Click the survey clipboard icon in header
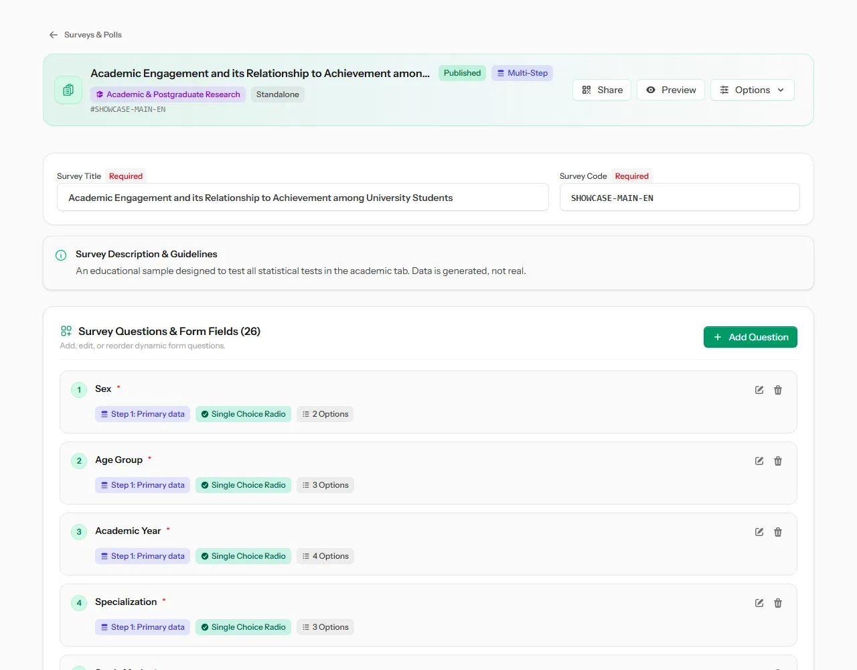The width and height of the screenshot is (857, 670). (68, 90)
